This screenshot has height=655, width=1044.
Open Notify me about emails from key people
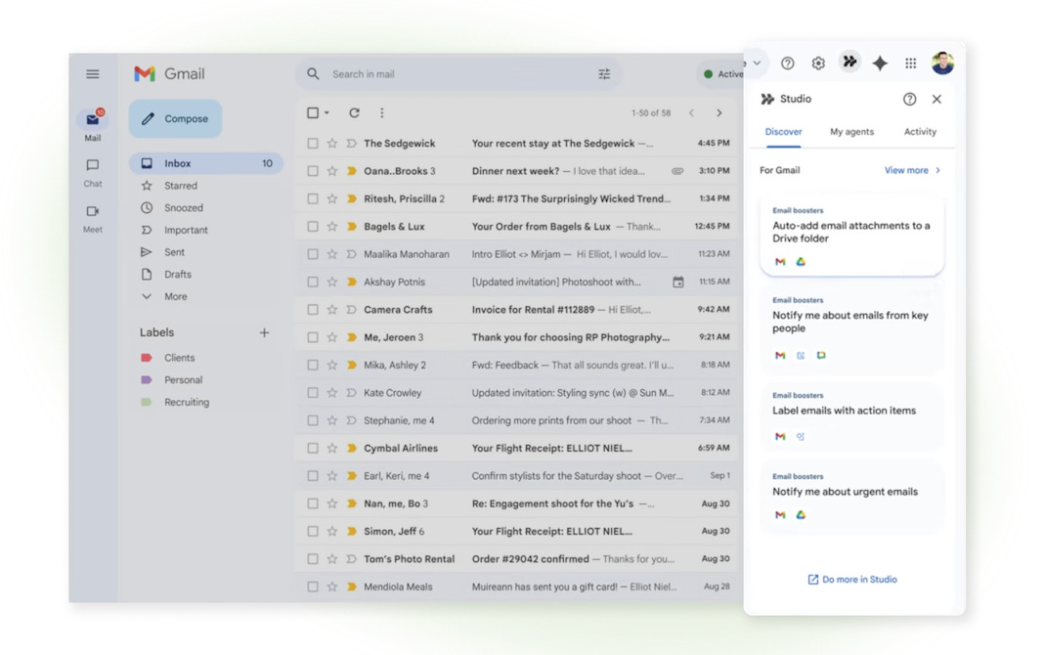pyautogui.click(x=851, y=328)
